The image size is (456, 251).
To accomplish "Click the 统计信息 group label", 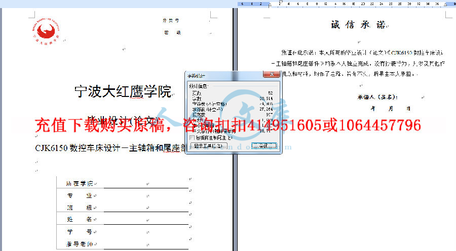I will coord(199,86).
